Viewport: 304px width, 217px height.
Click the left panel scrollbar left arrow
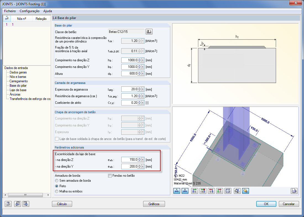tap(5, 195)
